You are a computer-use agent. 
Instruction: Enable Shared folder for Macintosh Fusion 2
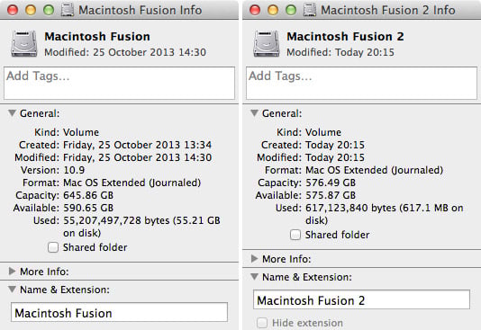click(295, 235)
